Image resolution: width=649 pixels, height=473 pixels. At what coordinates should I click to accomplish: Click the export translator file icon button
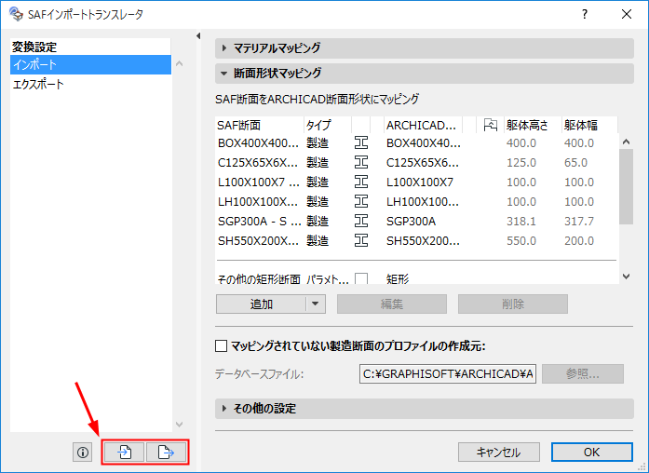[166, 452]
